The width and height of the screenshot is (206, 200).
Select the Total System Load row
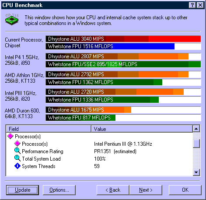coord(99,159)
